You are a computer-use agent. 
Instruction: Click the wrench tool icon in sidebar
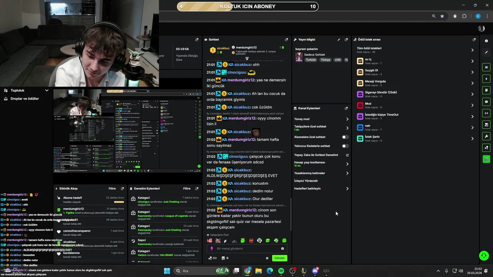(486, 136)
